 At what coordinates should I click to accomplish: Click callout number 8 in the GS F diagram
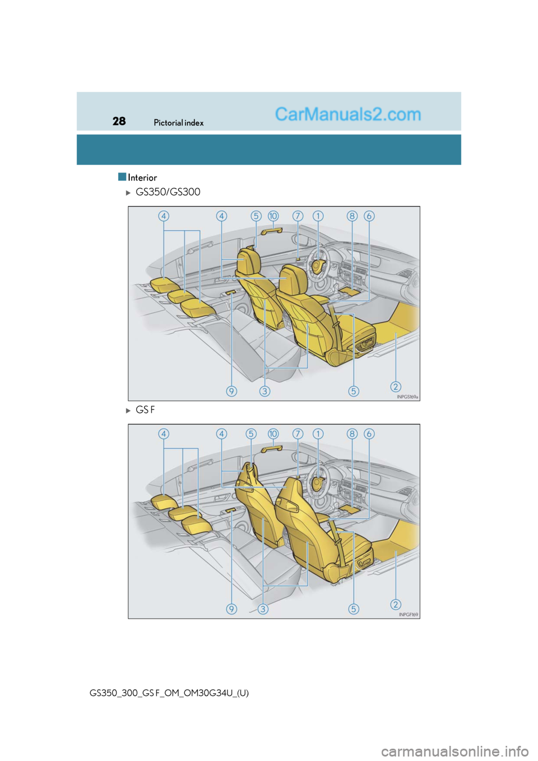click(352, 434)
